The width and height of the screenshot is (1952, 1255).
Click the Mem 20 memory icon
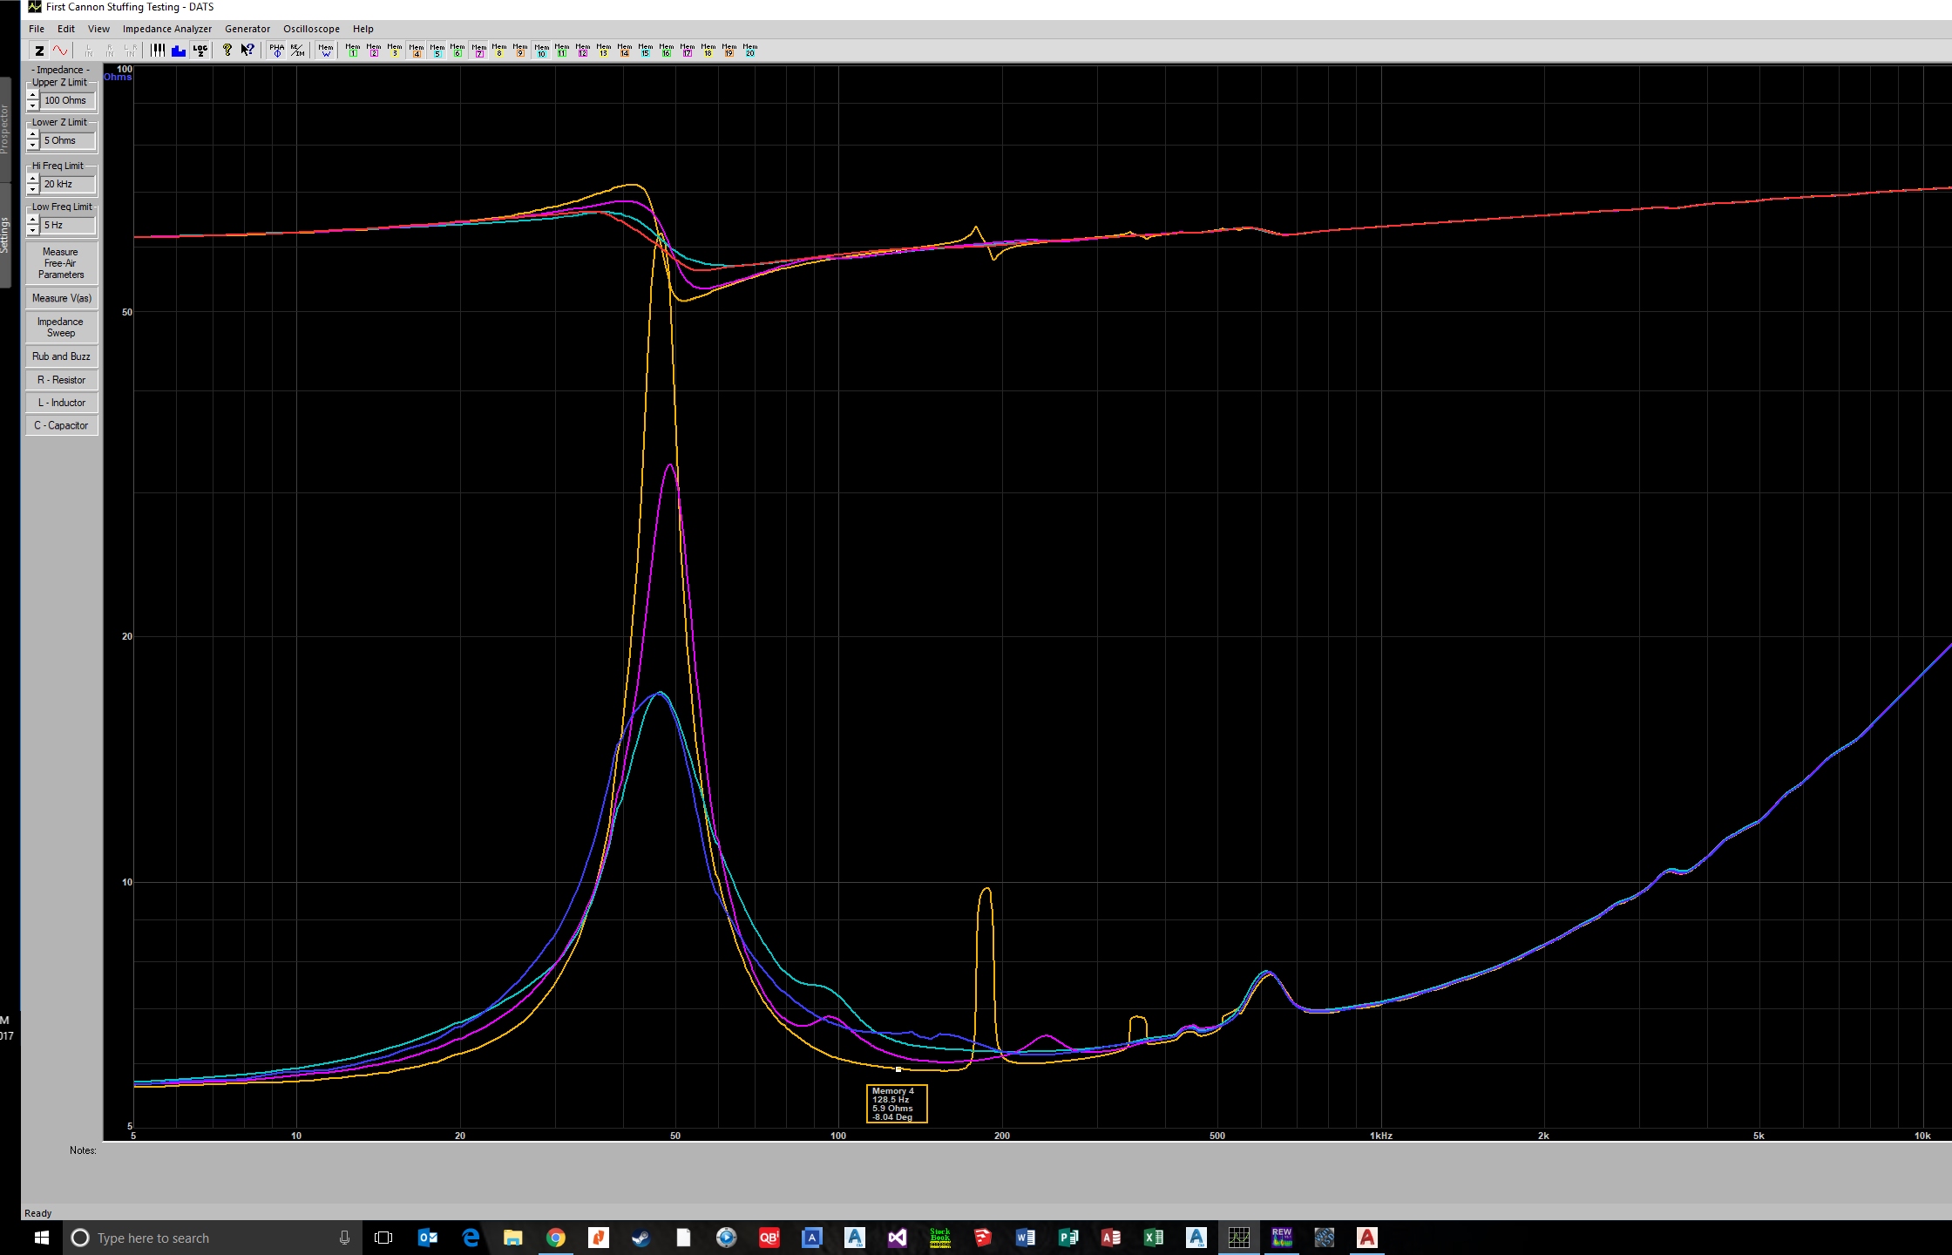tap(750, 51)
